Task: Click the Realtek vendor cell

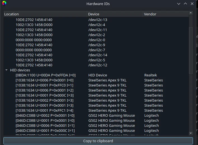Action: pos(150,75)
